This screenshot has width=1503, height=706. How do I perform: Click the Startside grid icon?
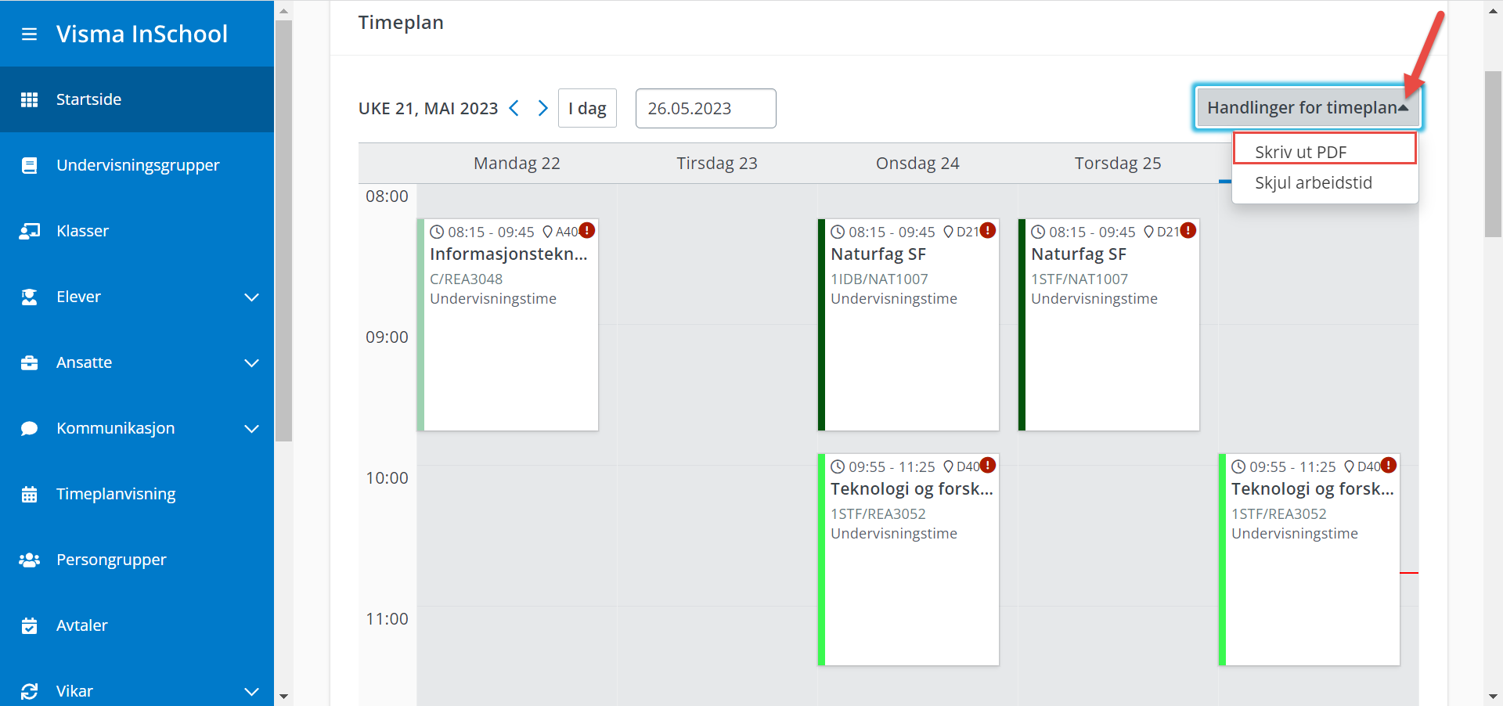click(x=29, y=99)
